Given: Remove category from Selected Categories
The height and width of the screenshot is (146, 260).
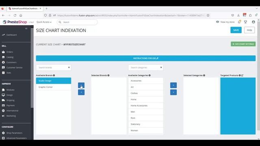Looking at the screenshot, I should [x=173, y=92].
